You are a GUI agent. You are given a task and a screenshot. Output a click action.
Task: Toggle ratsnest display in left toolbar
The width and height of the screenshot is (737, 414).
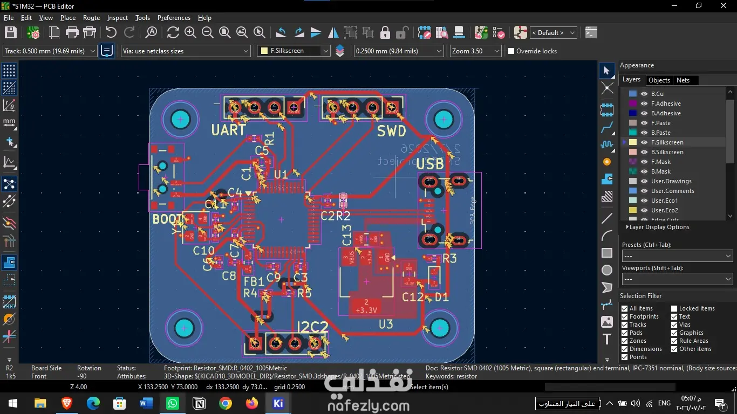pyautogui.click(x=9, y=184)
